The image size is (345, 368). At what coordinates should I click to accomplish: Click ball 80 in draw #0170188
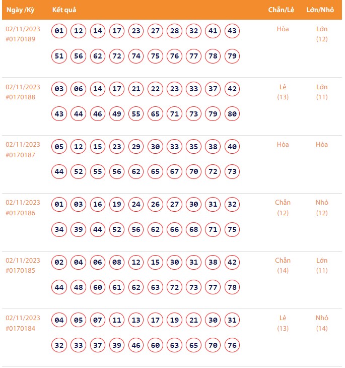232,114
